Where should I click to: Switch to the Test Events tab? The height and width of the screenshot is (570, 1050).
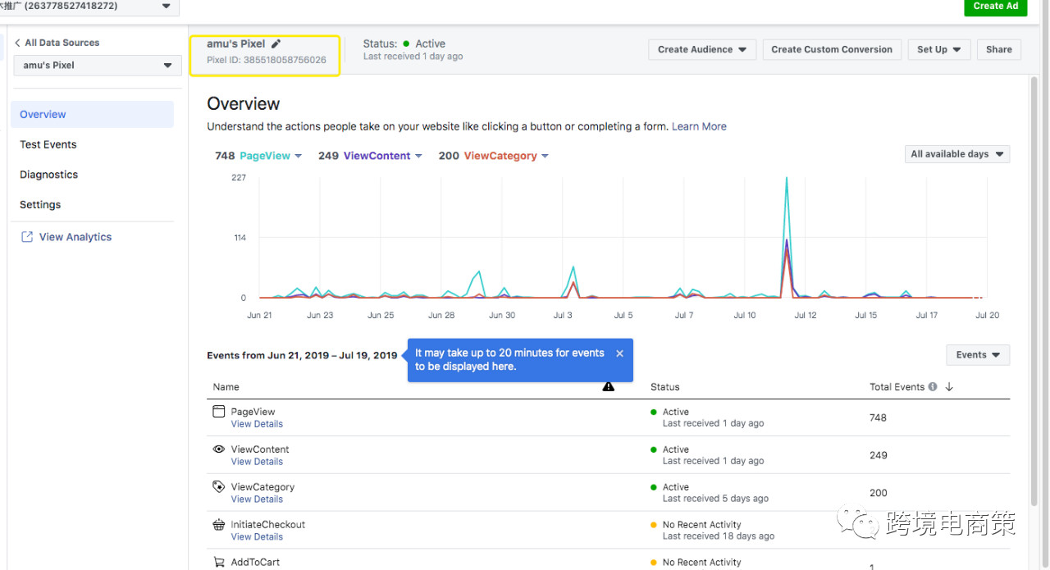pos(48,144)
